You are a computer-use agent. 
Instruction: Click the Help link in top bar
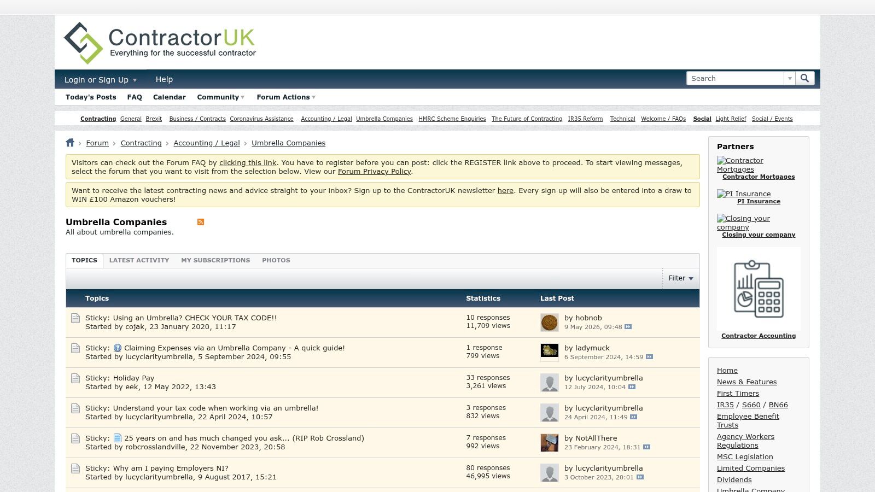(164, 79)
